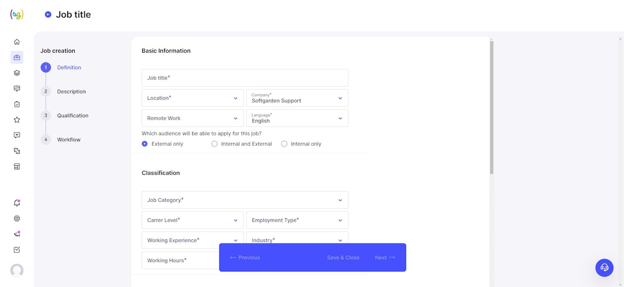Open the notifications bell icon
The image size is (624, 287).
[17, 203]
